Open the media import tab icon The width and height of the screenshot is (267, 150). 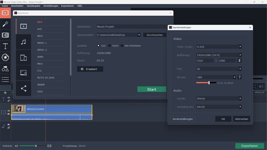5,13
